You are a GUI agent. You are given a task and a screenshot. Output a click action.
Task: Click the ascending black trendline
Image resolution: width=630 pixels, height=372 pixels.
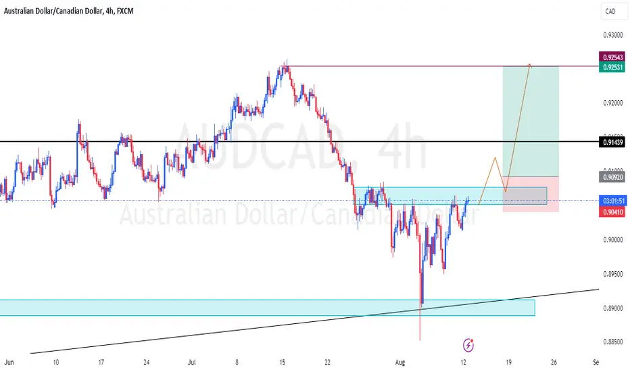(x=314, y=321)
